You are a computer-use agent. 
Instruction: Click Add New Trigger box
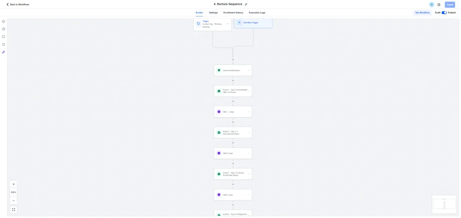pos(253,23)
